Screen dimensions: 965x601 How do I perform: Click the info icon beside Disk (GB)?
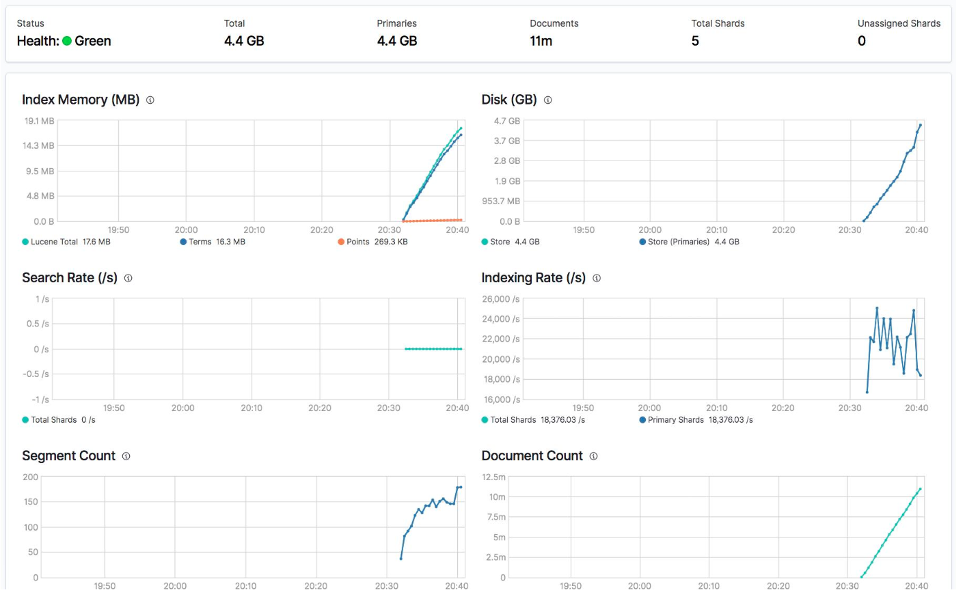[x=548, y=100]
